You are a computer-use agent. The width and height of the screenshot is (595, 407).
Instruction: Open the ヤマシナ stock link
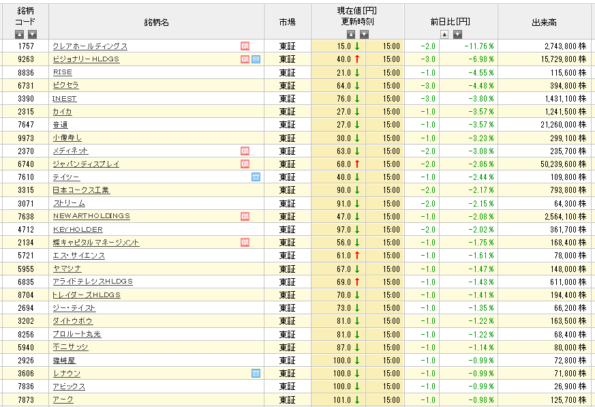[x=67, y=269]
